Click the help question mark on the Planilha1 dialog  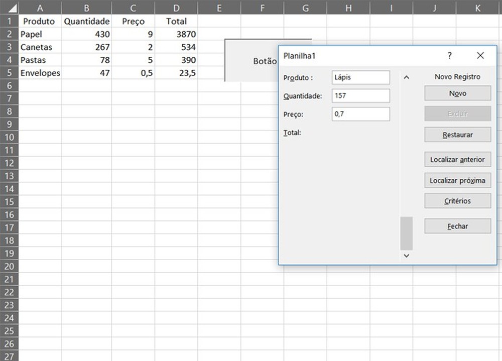pos(450,56)
